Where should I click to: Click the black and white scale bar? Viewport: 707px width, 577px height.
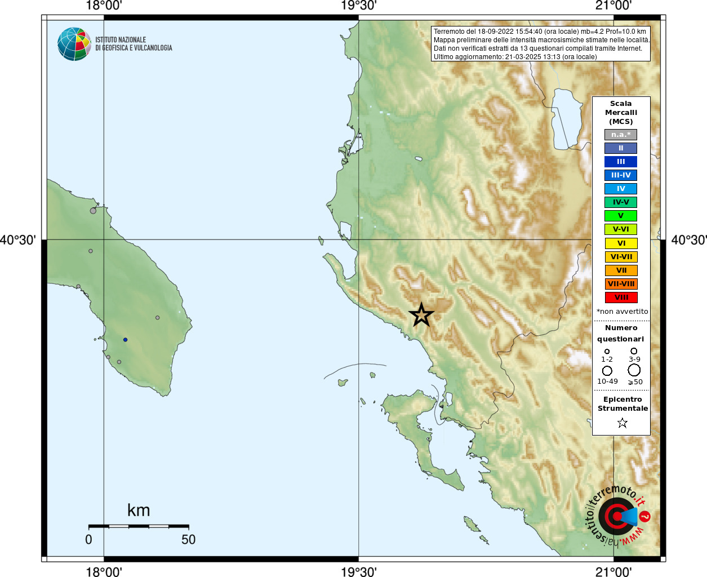coord(139,526)
